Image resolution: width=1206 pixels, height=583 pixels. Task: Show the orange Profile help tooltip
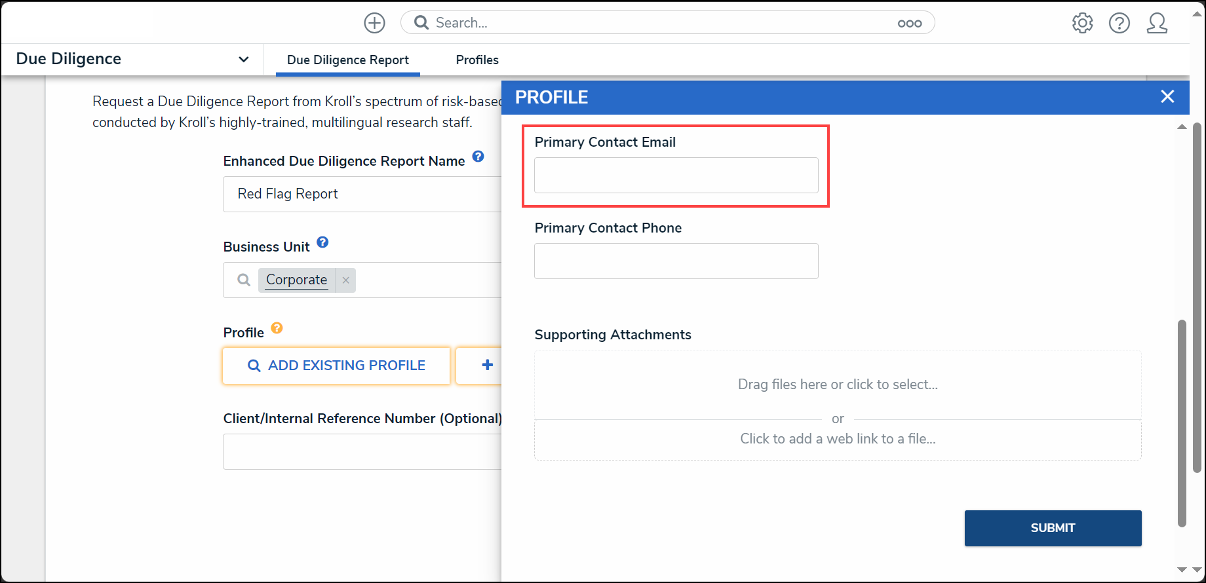pyautogui.click(x=277, y=328)
